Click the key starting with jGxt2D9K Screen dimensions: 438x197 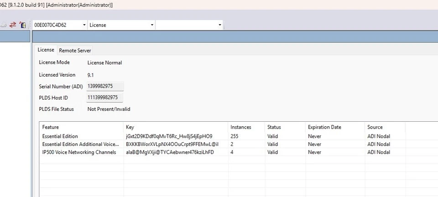169,136
